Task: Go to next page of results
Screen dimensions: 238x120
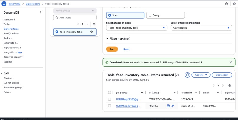Action: (x=223, y=86)
